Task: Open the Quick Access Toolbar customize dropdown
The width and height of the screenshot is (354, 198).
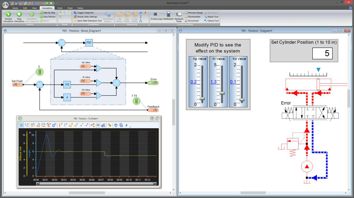Action: click(57, 3)
